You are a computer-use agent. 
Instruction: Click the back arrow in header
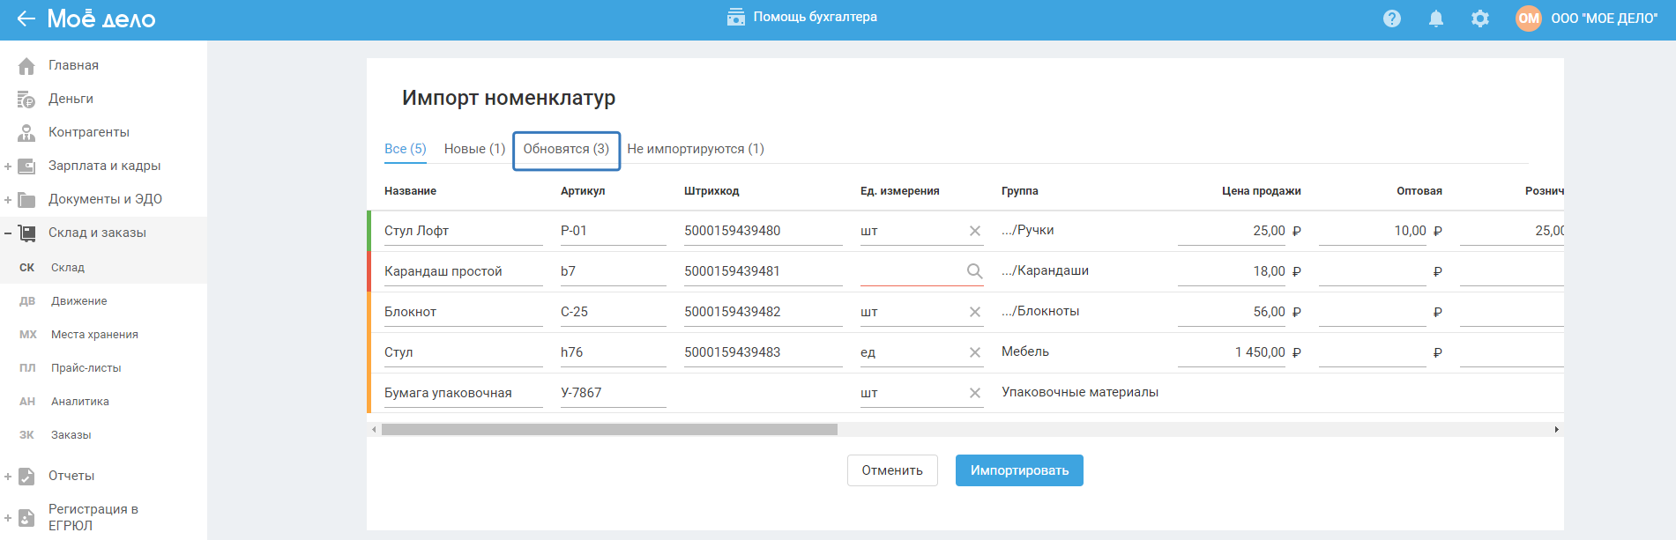26,18
